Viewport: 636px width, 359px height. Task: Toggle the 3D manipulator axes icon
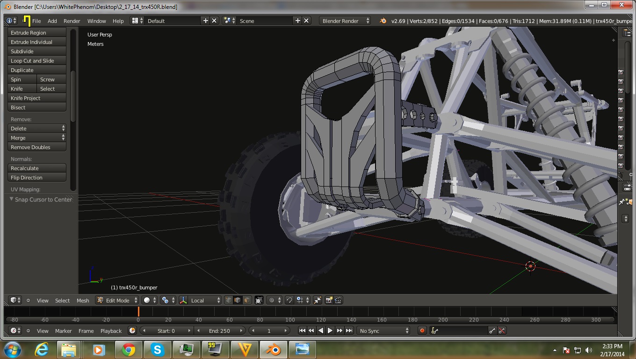183,300
